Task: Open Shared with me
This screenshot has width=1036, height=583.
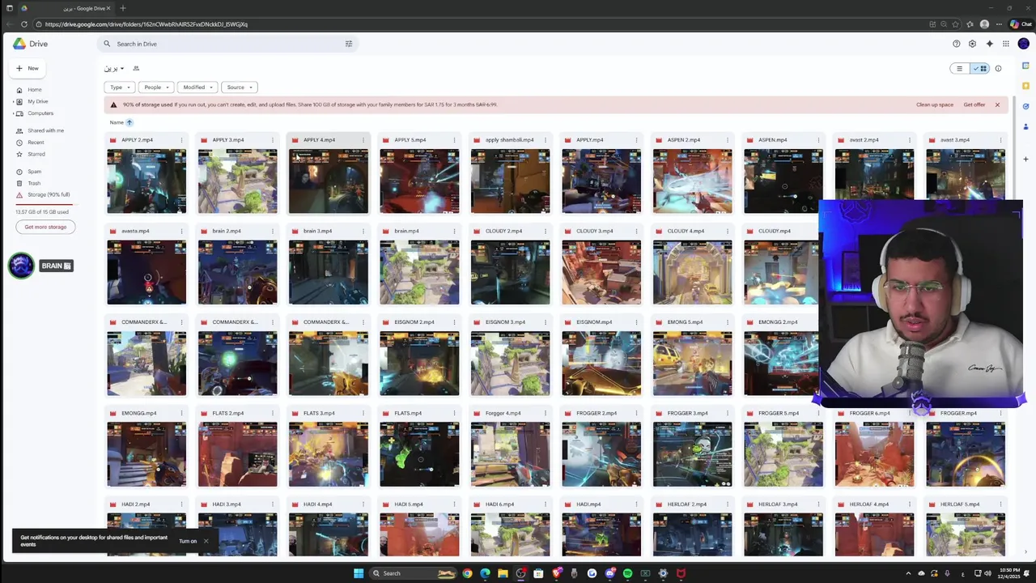Action: coord(45,130)
